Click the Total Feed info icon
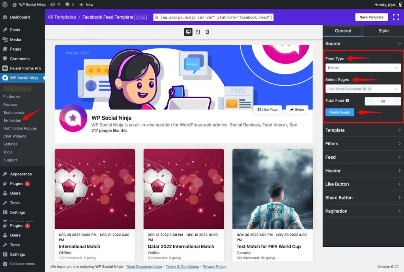 coord(348,101)
